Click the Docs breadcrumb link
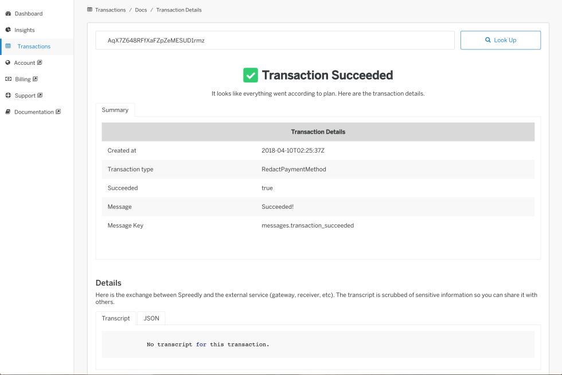Viewport: 562px width, 375px height. [x=141, y=10]
